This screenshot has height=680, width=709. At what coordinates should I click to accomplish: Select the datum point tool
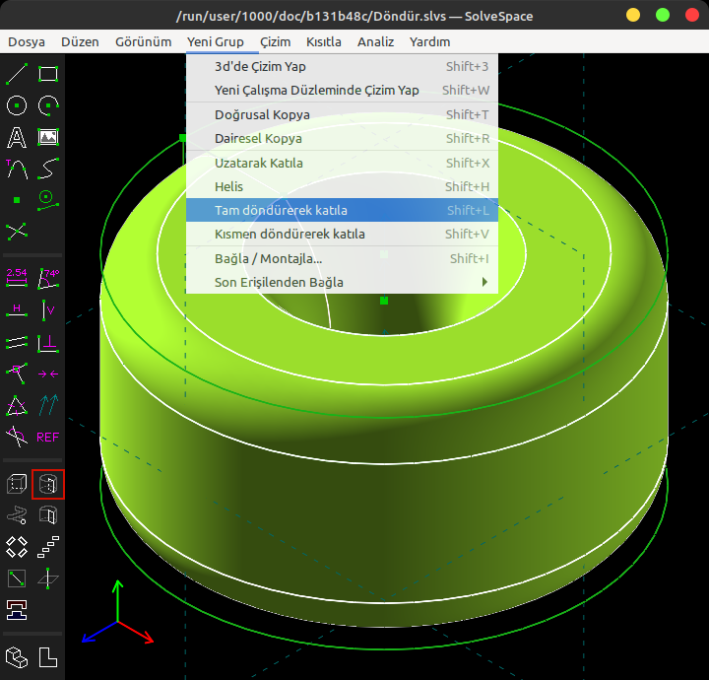[17, 200]
